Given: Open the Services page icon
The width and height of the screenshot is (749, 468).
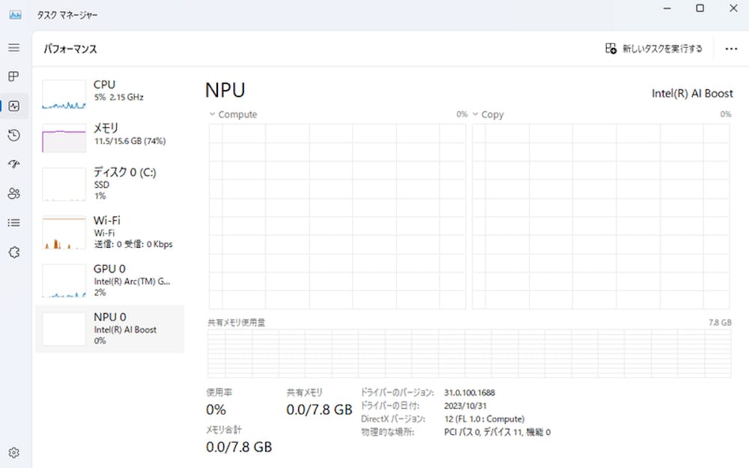Looking at the screenshot, I should (x=13, y=252).
